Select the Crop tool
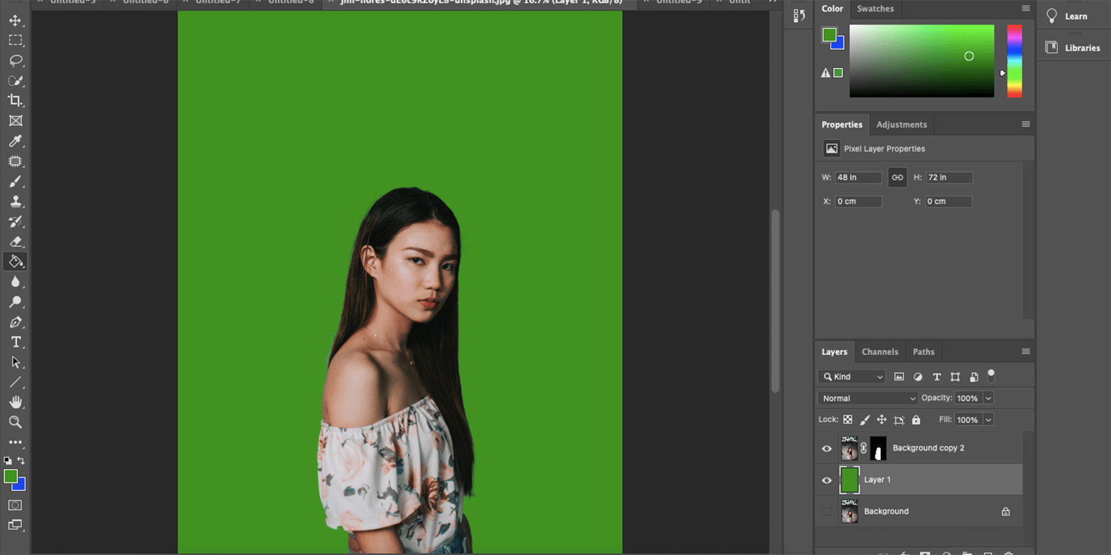1111x555 pixels. pos(15,100)
